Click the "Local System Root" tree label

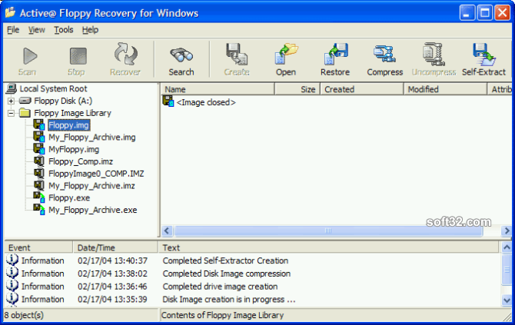[53, 88]
